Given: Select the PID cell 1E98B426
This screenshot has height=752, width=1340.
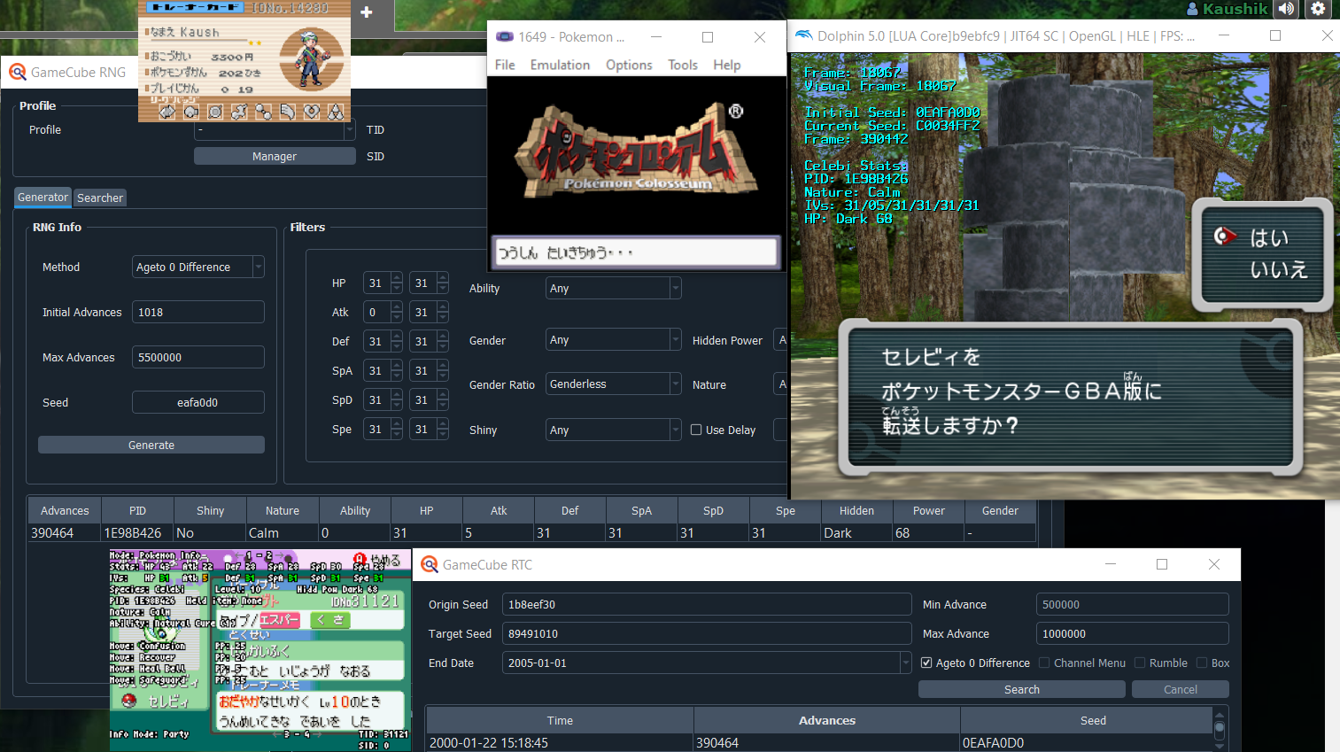Looking at the screenshot, I should pyautogui.click(x=137, y=532).
